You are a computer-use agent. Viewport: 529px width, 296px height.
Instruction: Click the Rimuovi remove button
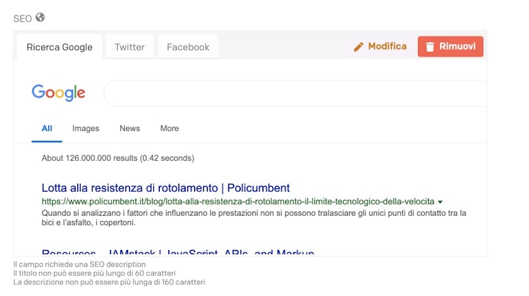[450, 47]
